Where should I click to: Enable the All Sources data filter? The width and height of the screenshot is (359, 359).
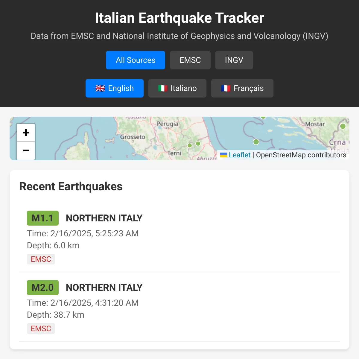135,60
